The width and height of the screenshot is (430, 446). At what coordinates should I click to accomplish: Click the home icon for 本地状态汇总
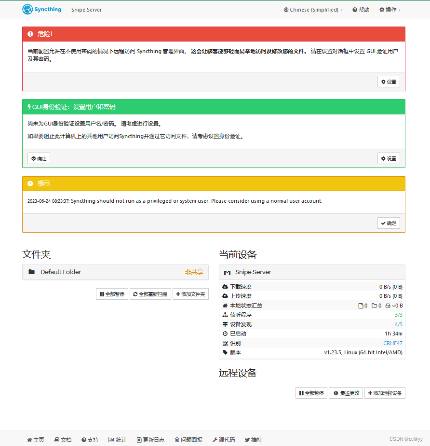pyautogui.click(x=225, y=306)
